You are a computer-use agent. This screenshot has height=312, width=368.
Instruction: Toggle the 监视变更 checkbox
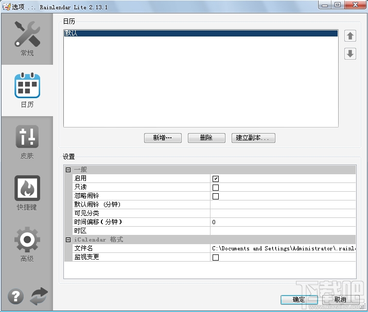[216, 258]
